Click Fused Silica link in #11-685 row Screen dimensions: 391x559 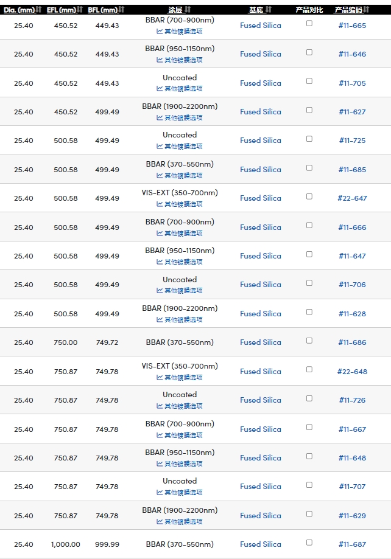261,169
